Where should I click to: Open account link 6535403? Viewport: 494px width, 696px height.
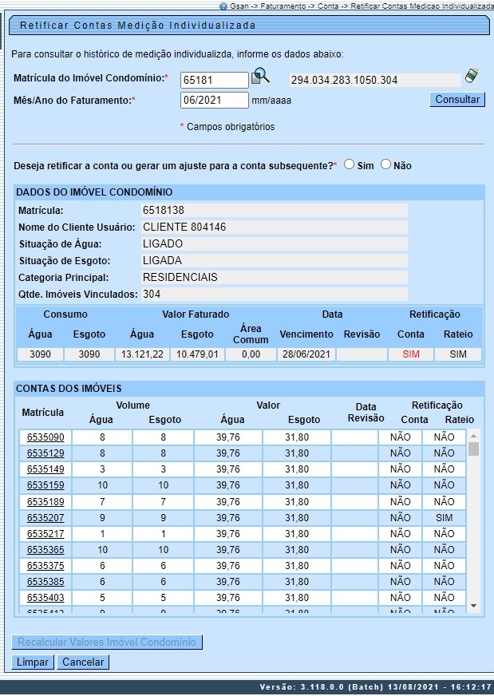[x=45, y=598]
